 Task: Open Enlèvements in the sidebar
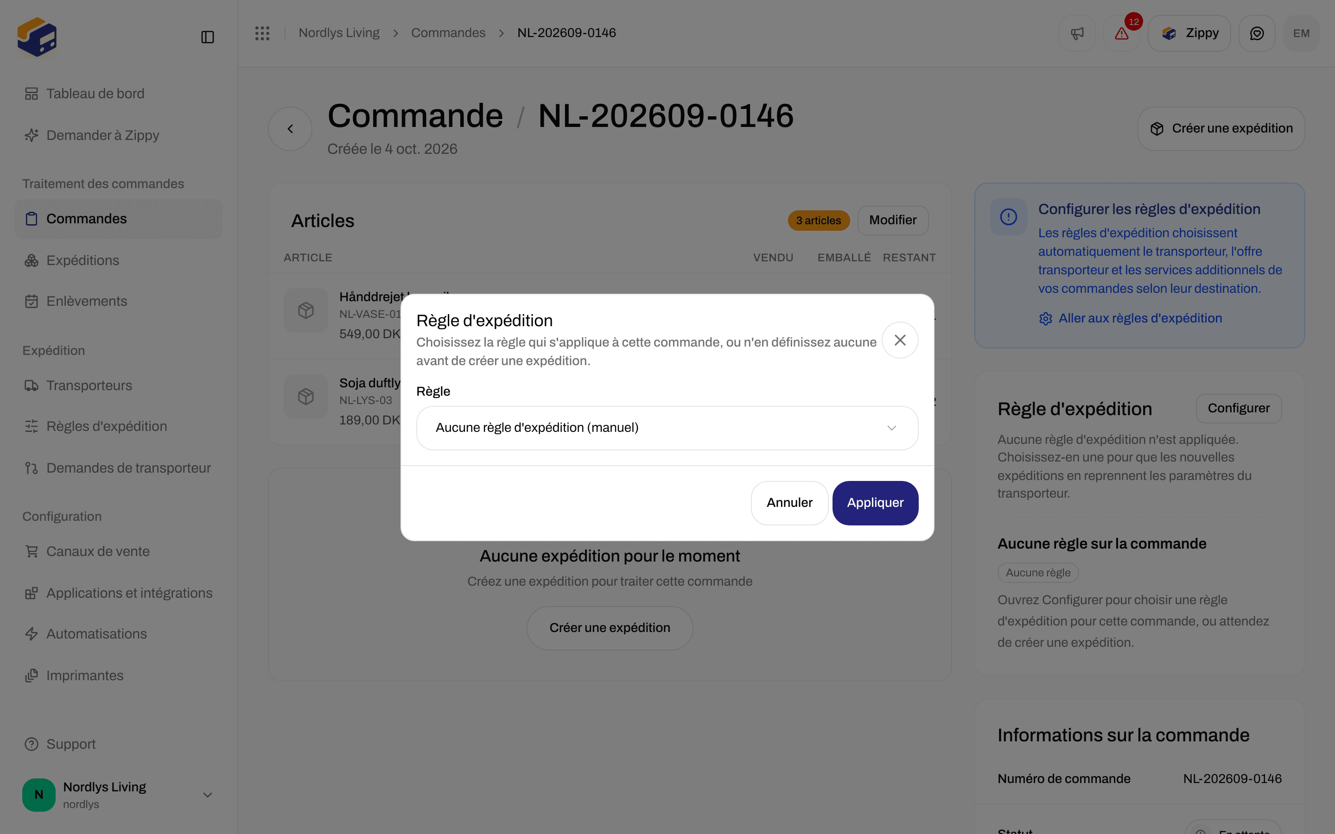tap(119, 301)
